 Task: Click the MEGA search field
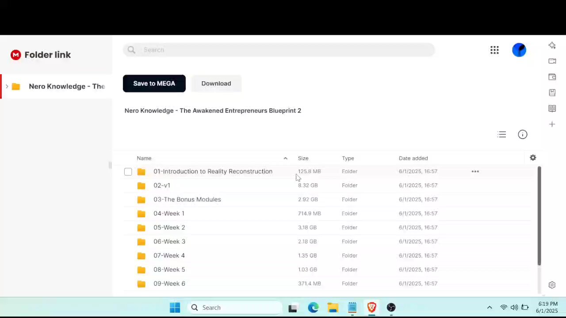click(279, 50)
